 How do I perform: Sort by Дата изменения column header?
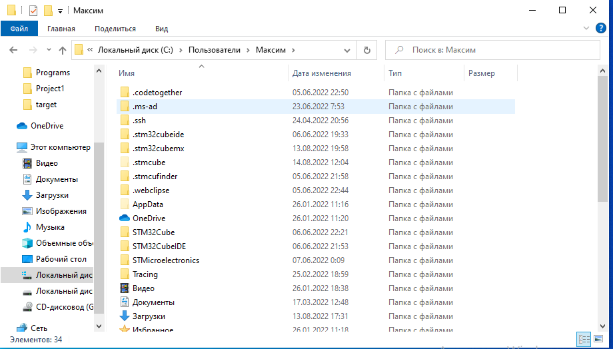(322, 73)
